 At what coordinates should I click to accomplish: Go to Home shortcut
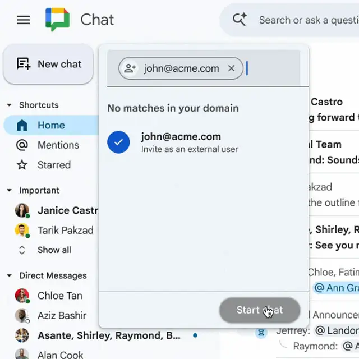51,125
